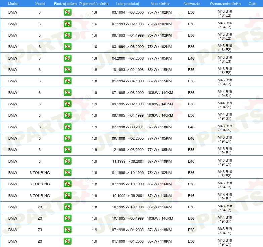263x247 pixels.
Task: Click 85kW / 116KM in 07.1995 -> 10.1999 row
Action: click(x=159, y=184)
